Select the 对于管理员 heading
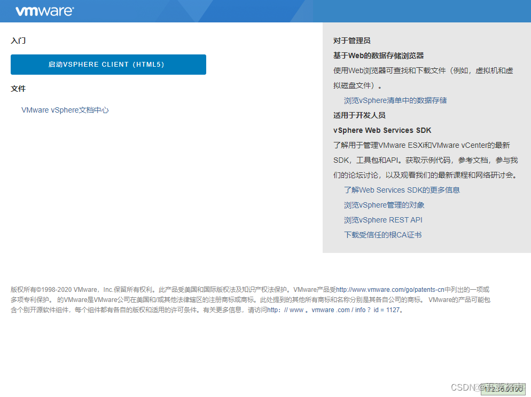This screenshot has width=531, height=397. [352, 41]
